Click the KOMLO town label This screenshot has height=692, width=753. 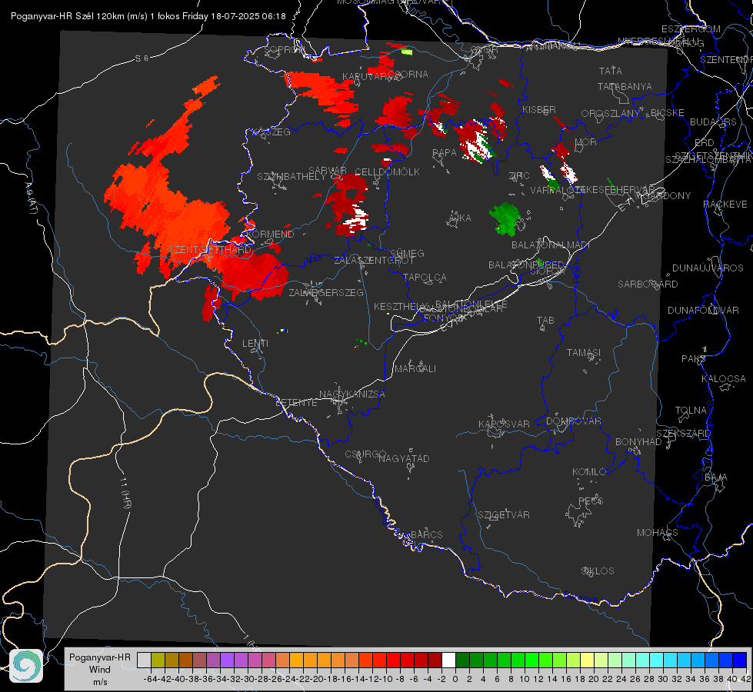pyautogui.click(x=589, y=472)
